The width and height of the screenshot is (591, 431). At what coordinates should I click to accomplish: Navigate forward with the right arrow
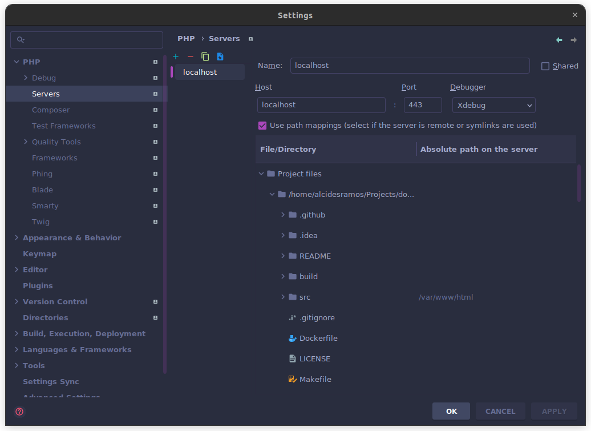[x=573, y=39]
